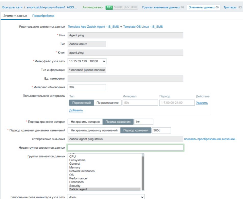Select 'Processes' in the groups list
The image size is (243, 199).
105,182
